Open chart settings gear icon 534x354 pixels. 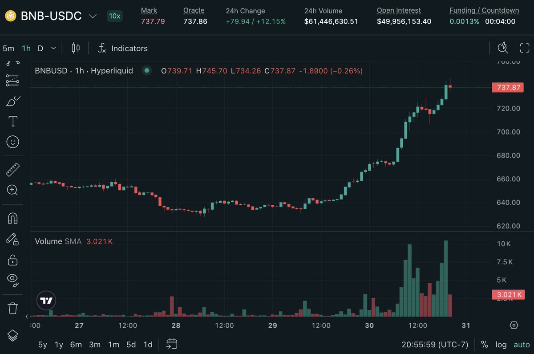(514, 325)
